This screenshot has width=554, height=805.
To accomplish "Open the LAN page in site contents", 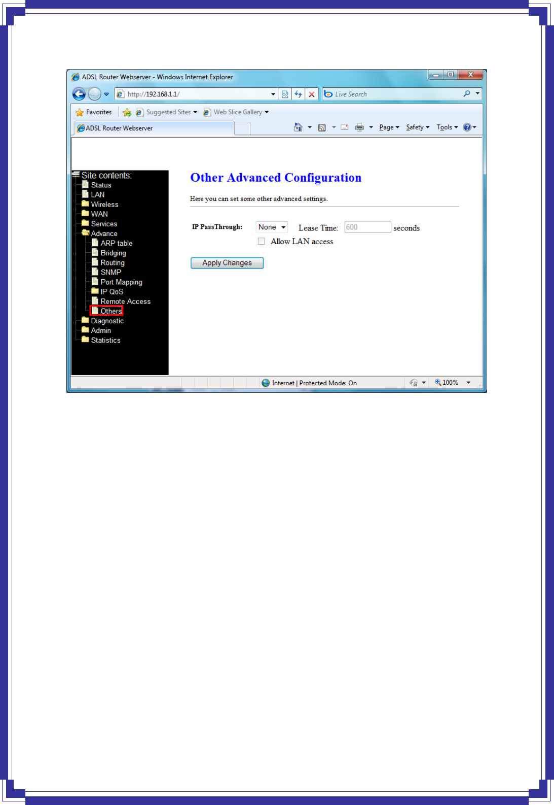I will (x=97, y=195).
